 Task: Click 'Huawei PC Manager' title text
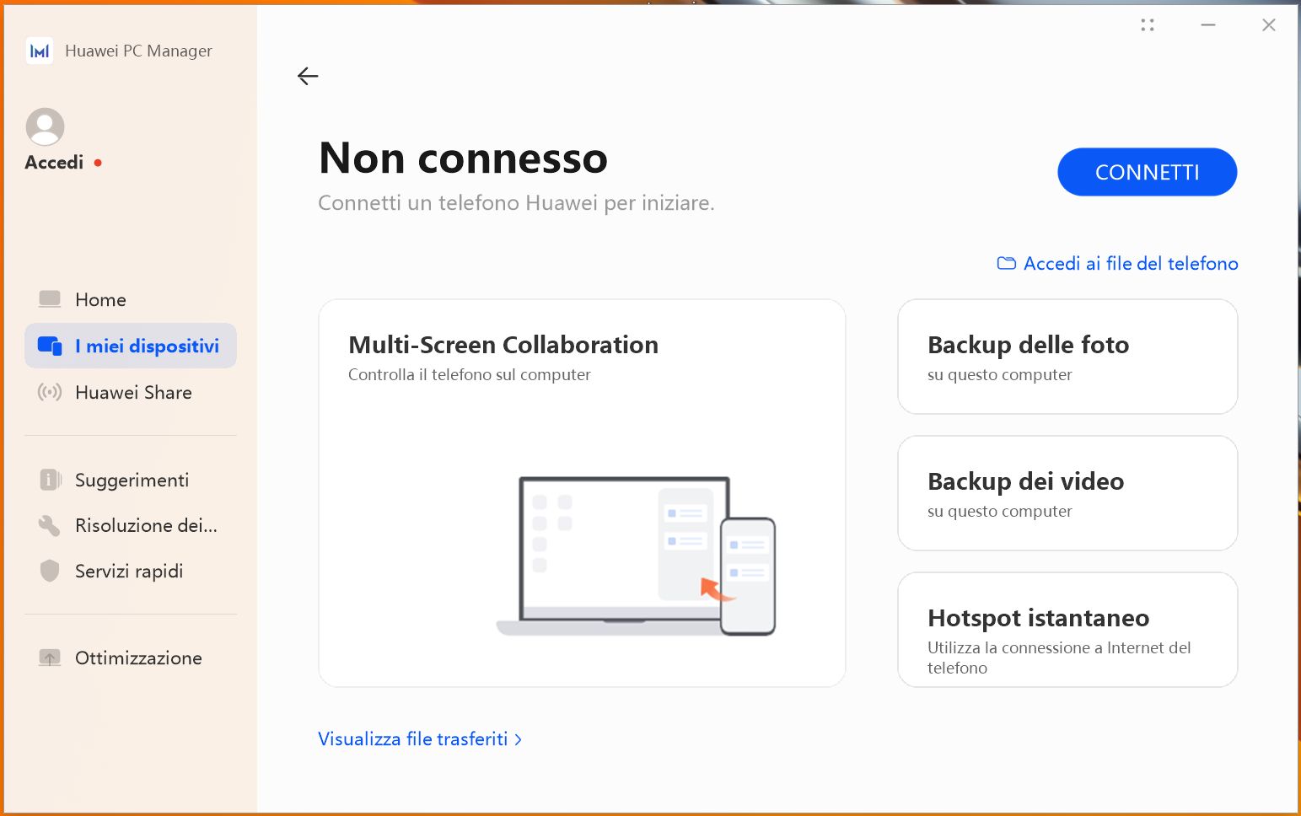138,51
